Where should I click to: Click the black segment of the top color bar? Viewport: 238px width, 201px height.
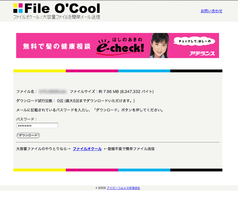[196, 71]
